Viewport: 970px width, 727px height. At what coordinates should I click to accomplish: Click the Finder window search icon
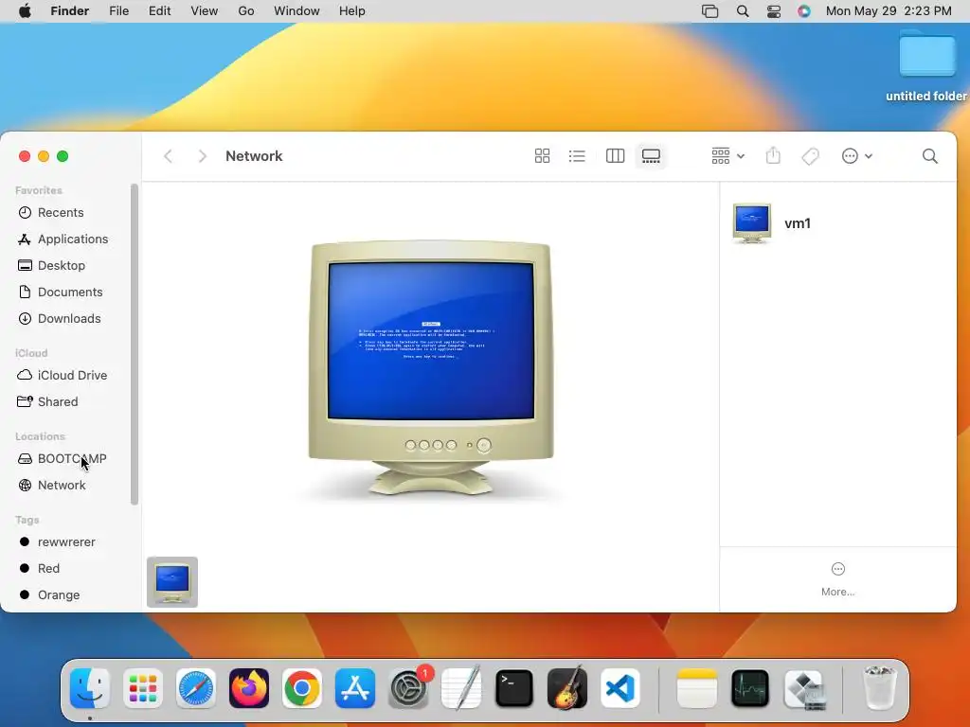930,156
